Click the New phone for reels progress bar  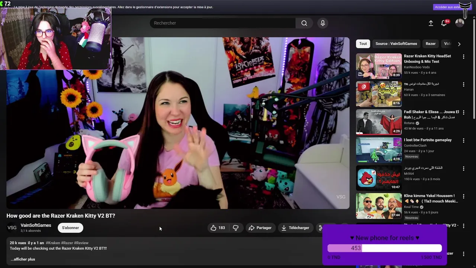[385, 248]
